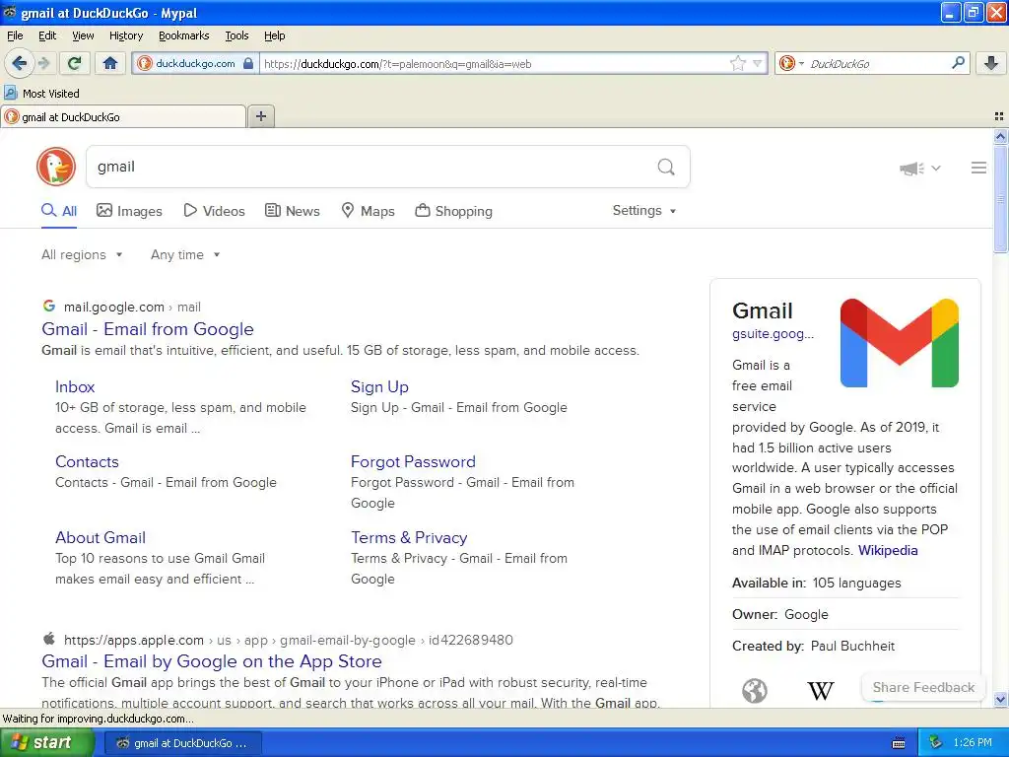The height and width of the screenshot is (757, 1009).
Task: Open the megaphone notifications dropdown
Action: coord(920,168)
